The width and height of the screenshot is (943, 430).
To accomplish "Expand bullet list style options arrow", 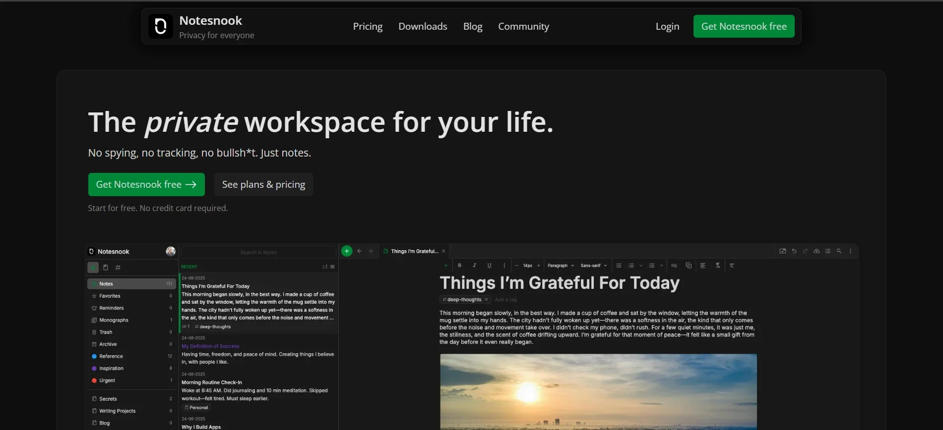I will click(661, 266).
